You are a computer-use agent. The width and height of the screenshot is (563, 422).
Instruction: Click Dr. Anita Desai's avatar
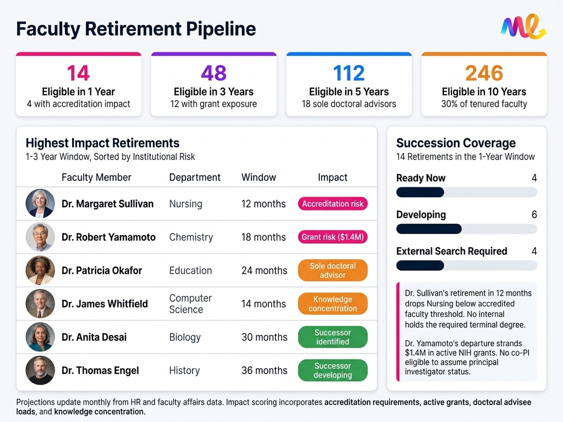[x=40, y=337]
